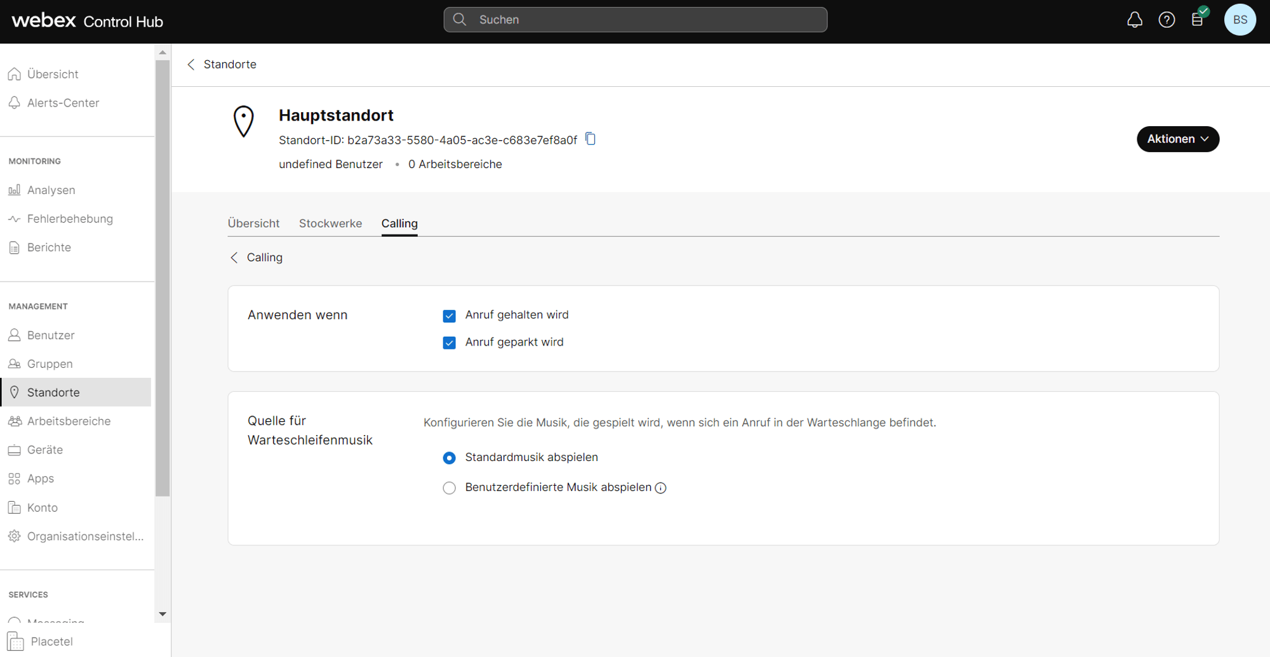This screenshot has width=1270, height=657.
Task: Go back using the Standorte arrow
Action: [191, 65]
